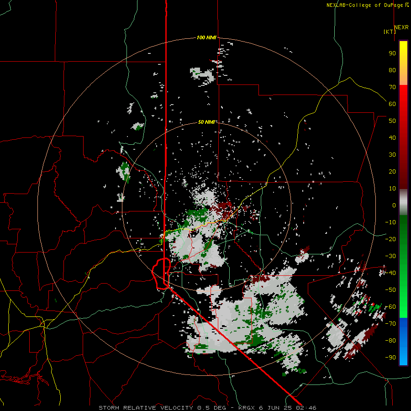This screenshot has height=411, width=411.
Task: Select the 90 value on the velocity scale
Action: click(x=392, y=53)
